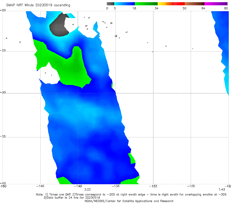Click the color bar label '5'

(x=115, y=8)
